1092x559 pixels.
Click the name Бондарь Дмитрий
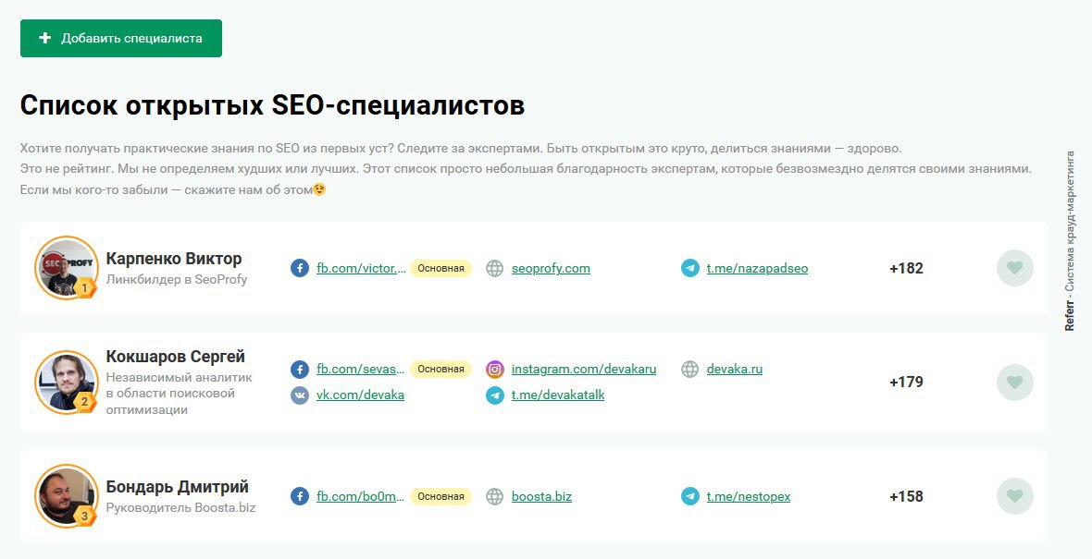click(x=178, y=487)
